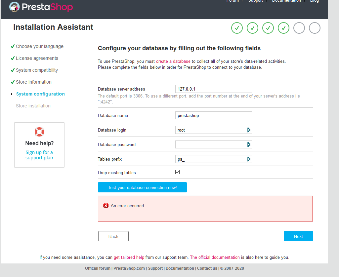Click password manager icon in Database password field
This screenshot has height=277, width=339.
(x=248, y=144)
